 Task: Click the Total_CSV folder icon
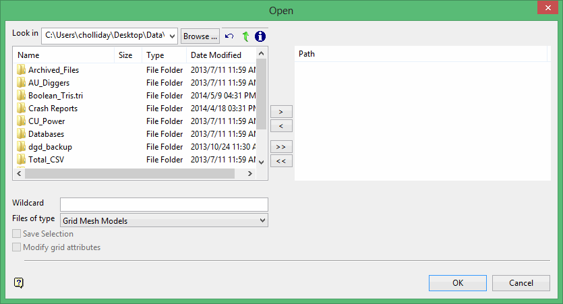[21, 159]
